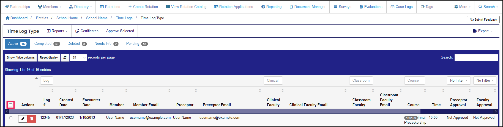Switch to the Pending tab
Viewport: 503px width, 127px height.
(137, 44)
